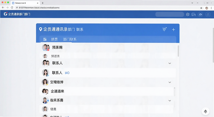
Task: Click the name text in the top contact row
Action: coord(57,47)
